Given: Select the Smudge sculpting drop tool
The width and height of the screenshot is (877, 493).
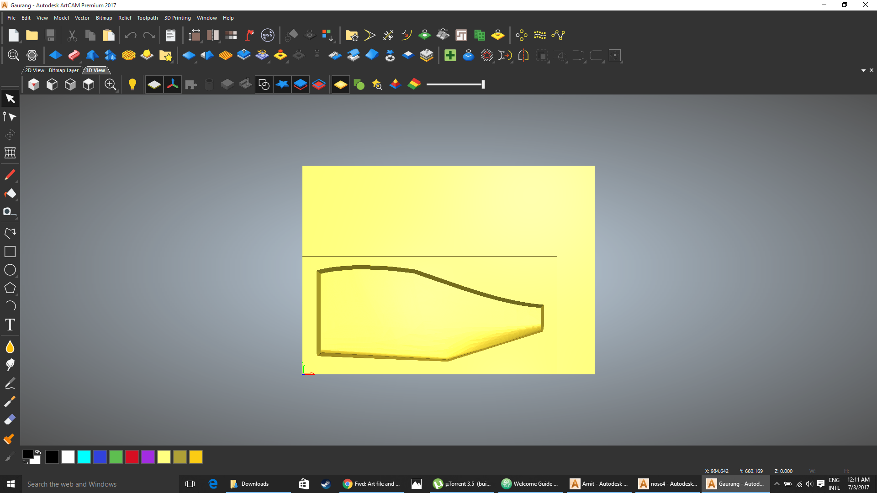Looking at the screenshot, I should click(x=10, y=346).
